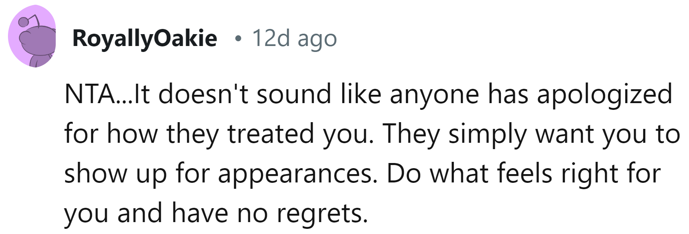
Task: Open the RoyallyOakie username profile link
Action: click(x=145, y=38)
